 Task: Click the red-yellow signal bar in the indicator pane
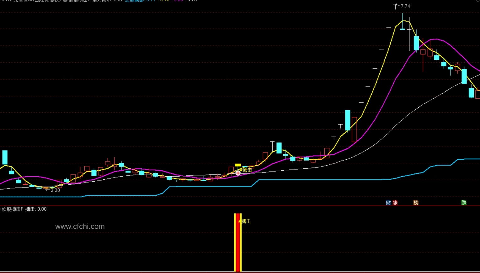(238, 242)
